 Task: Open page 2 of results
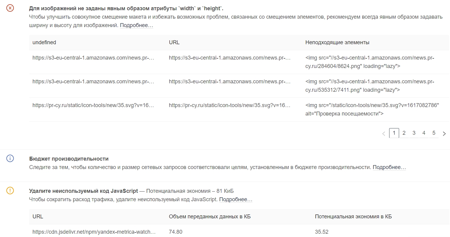coord(404,133)
